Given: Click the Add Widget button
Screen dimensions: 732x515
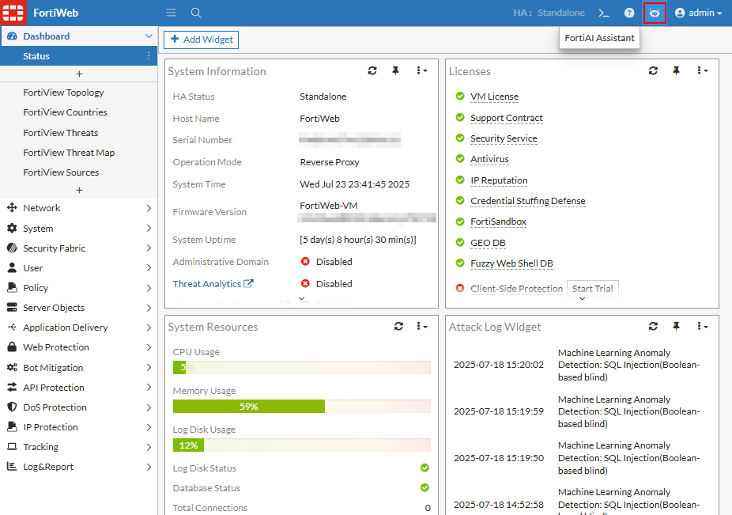Looking at the screenshot, I should pos(201,40).
